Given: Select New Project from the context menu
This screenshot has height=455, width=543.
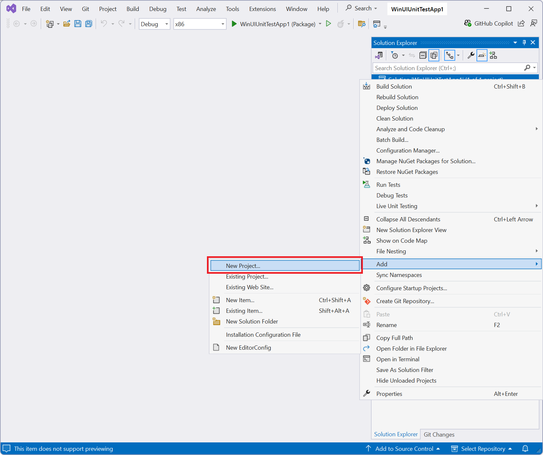Looking at the screenshot, I should click(284, 265).
